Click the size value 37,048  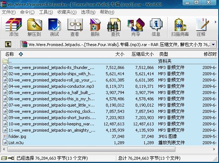point(118,136)
